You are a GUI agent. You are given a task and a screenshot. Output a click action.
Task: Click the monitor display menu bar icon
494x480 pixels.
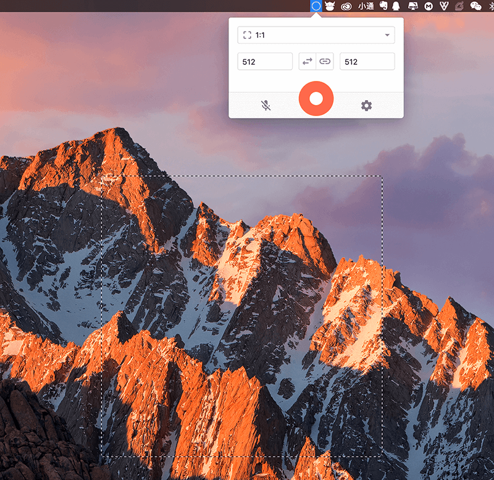412,6
